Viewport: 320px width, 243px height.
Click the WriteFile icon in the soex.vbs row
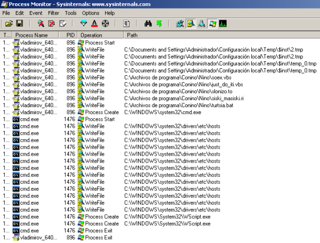pos(81,77)
